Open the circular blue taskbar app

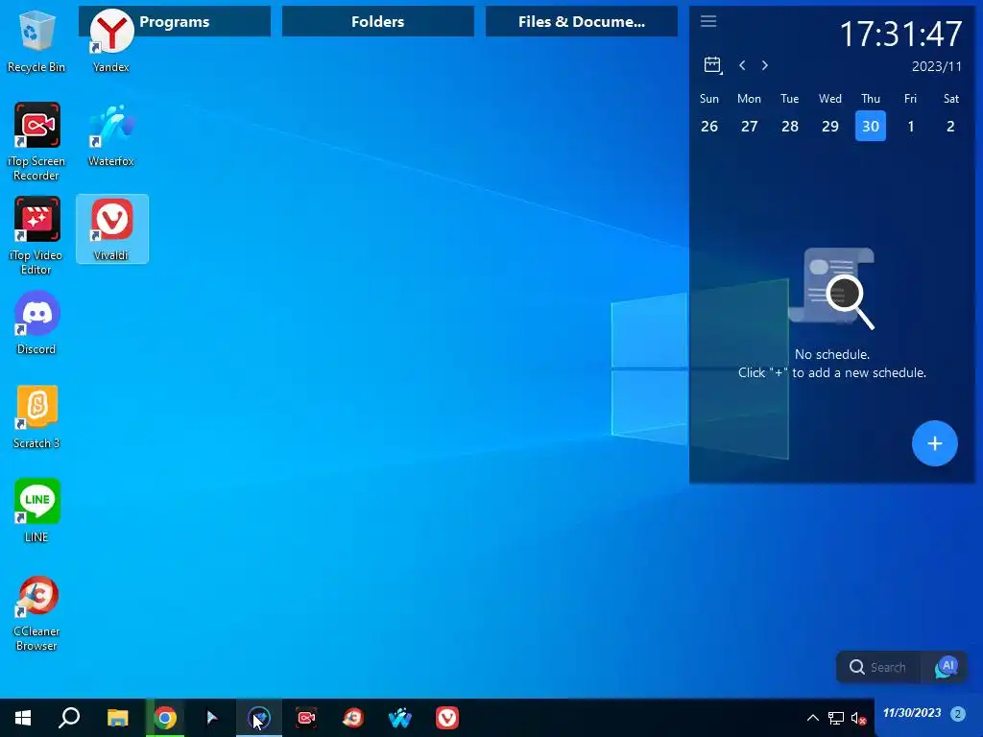(x=259, y=718)
